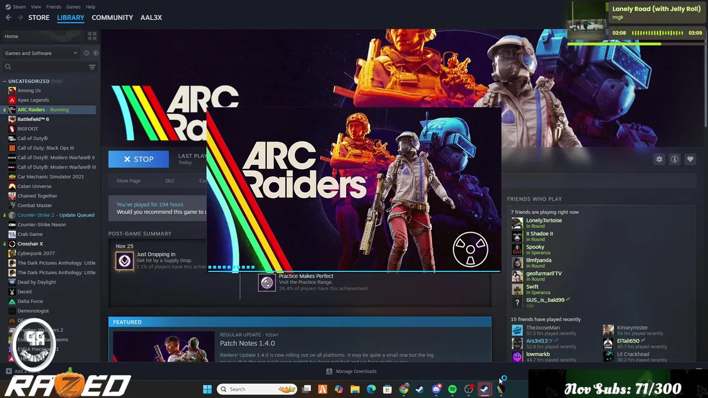Click the library search field
This screenshot has height=398, width=708.
(x=45, y=67)
